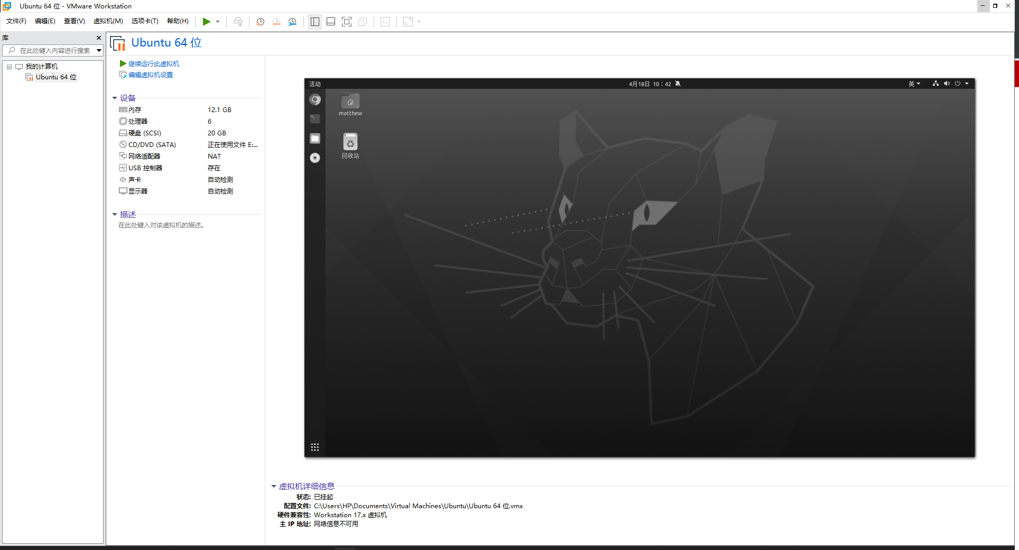The image size is (1019, 550).
Task: Click the configuration file path text
Action: tap(418, 506)
